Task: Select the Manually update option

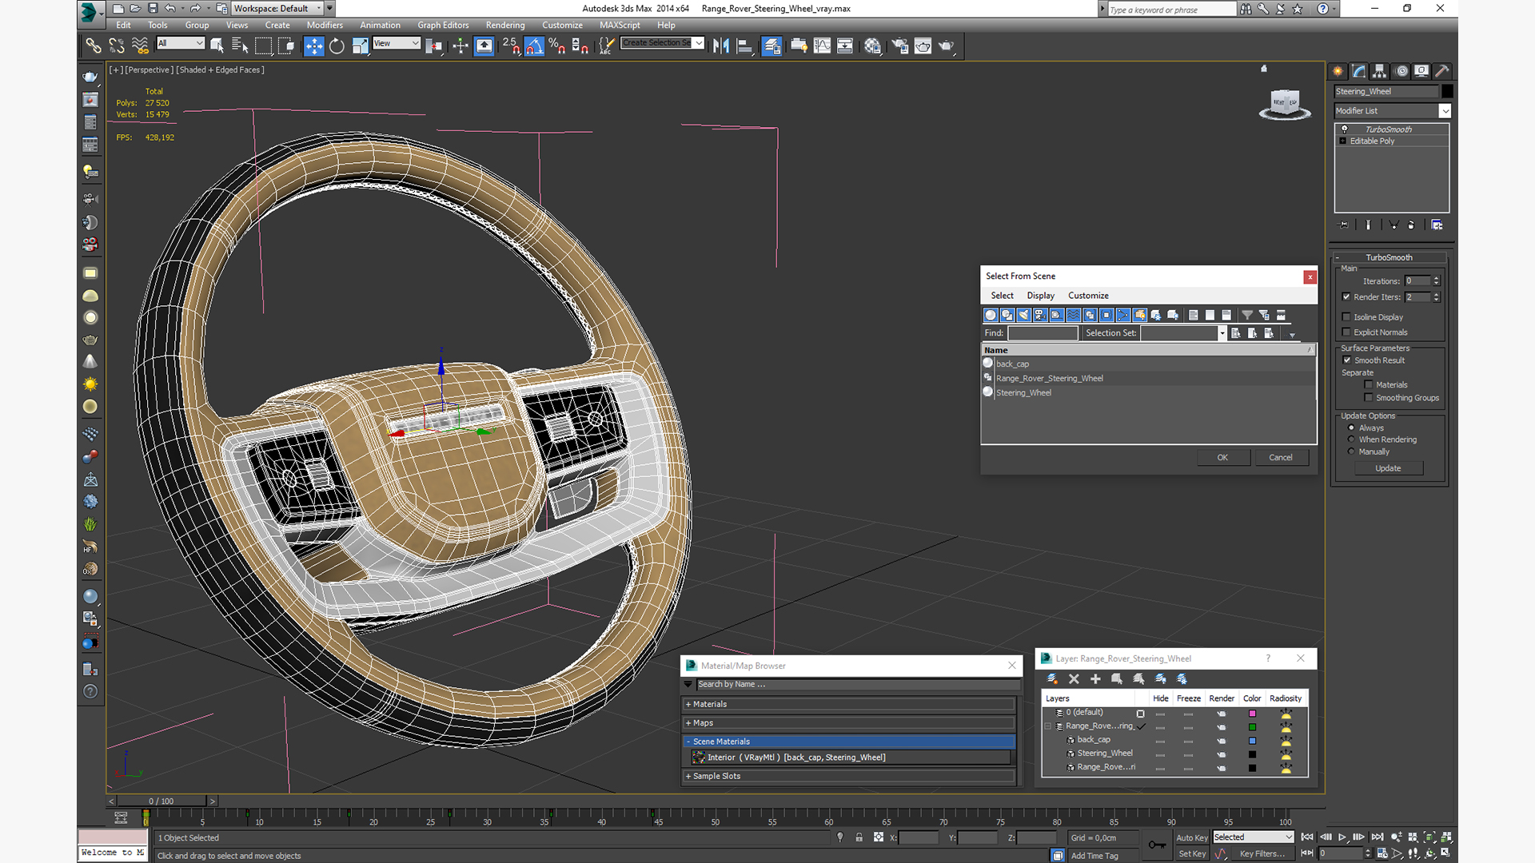Action: click(1352, 451)
